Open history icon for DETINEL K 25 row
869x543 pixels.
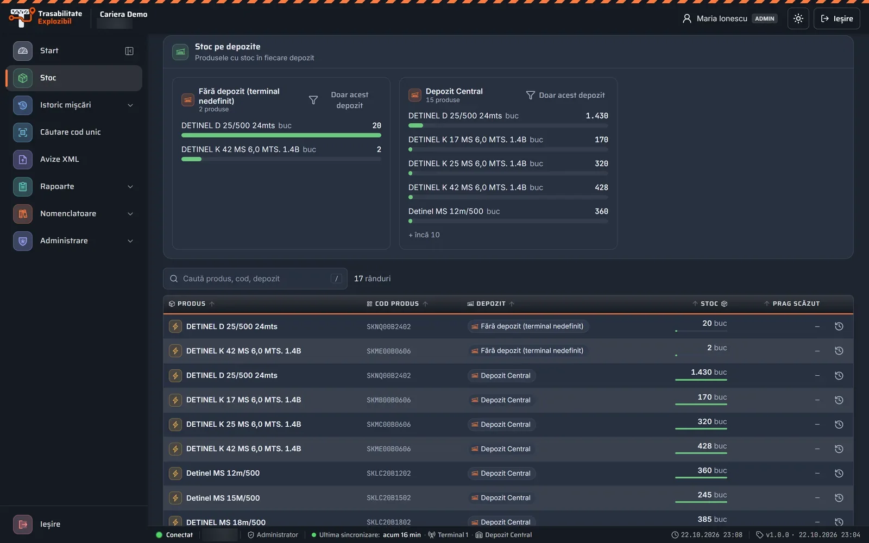pos(839,425)
